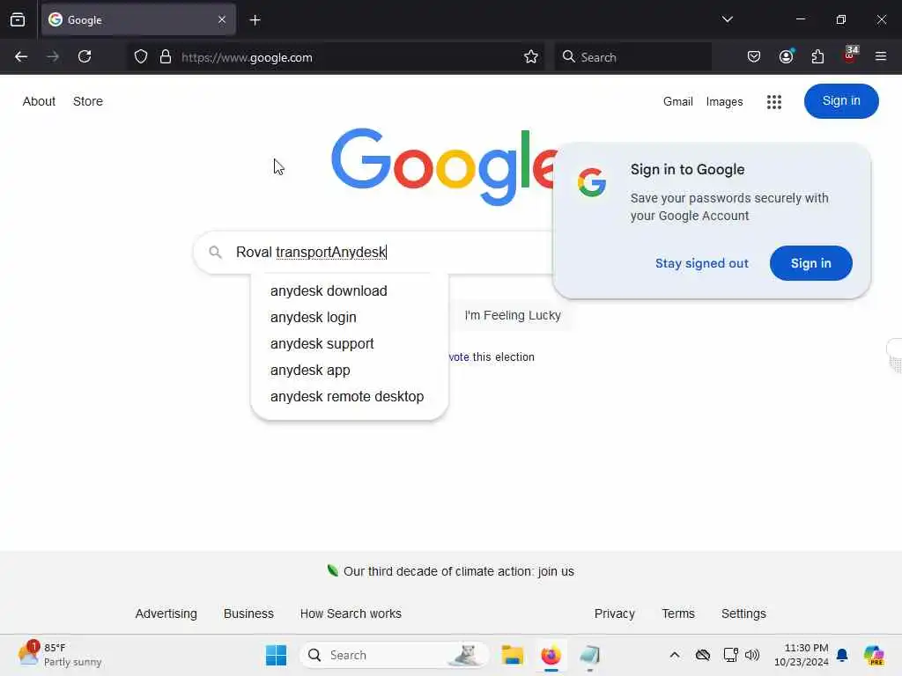Click Sign in inside the Google popup
This screenshot has width=902, height=676.
click(810, 263)
